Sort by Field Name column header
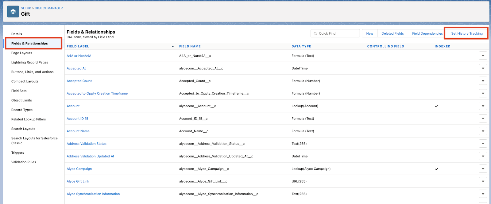The width and height of the screenshot is (491, 204). point(190,46)
